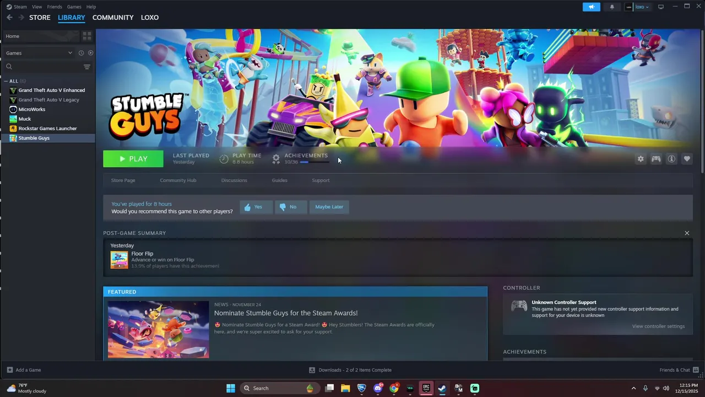Open View controller settings link
Image resolution: width=705 pixels, height=397 pixels.
click(658, 326)
